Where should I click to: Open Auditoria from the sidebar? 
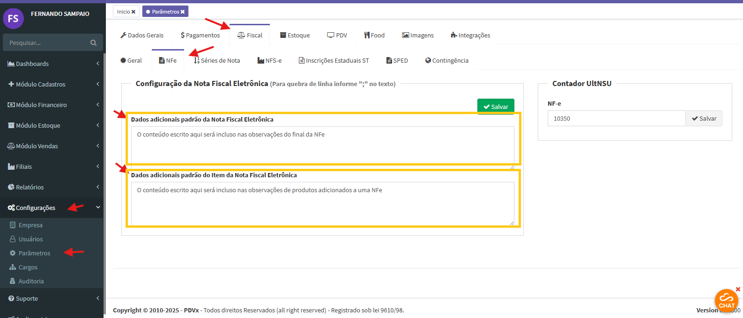(x=31, y=281)
